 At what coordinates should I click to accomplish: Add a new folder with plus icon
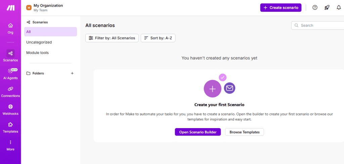(x=72, y=73)
